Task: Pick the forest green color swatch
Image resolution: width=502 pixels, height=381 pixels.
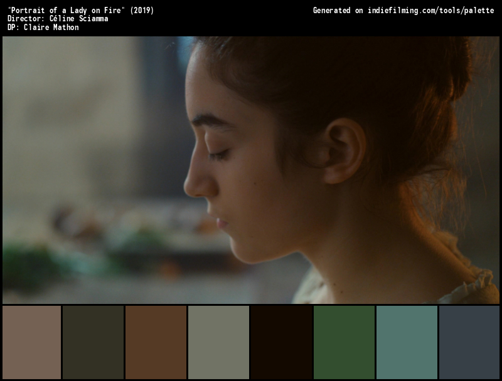Action: [x=344, y=342]
